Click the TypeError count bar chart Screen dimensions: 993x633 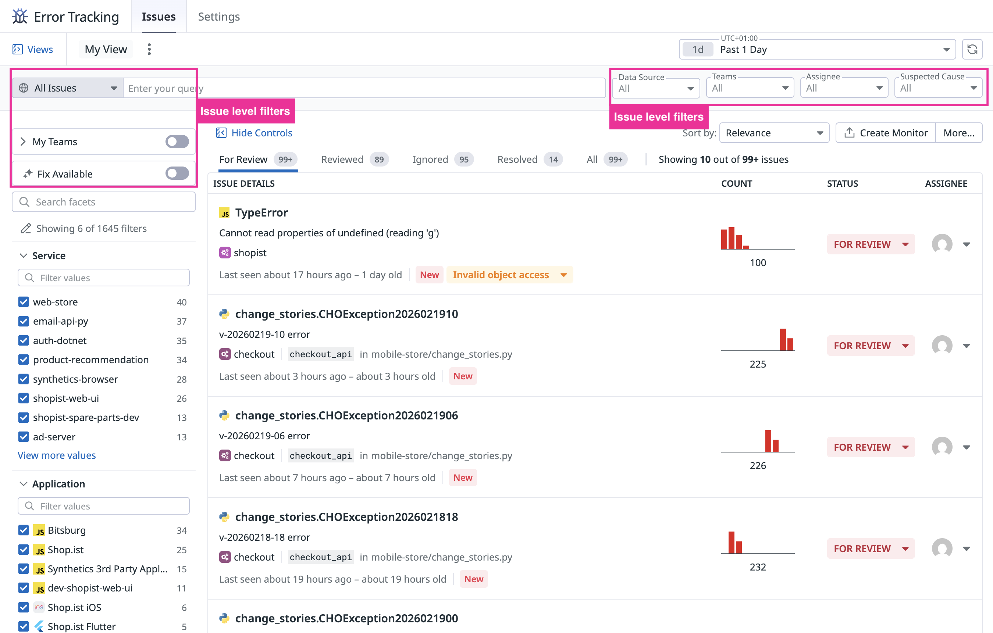coord(757,239)
